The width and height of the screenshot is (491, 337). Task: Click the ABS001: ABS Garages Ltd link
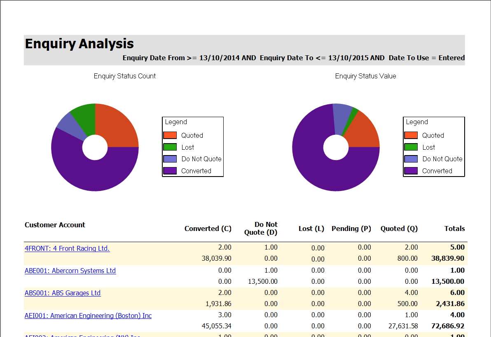(63, 293)
